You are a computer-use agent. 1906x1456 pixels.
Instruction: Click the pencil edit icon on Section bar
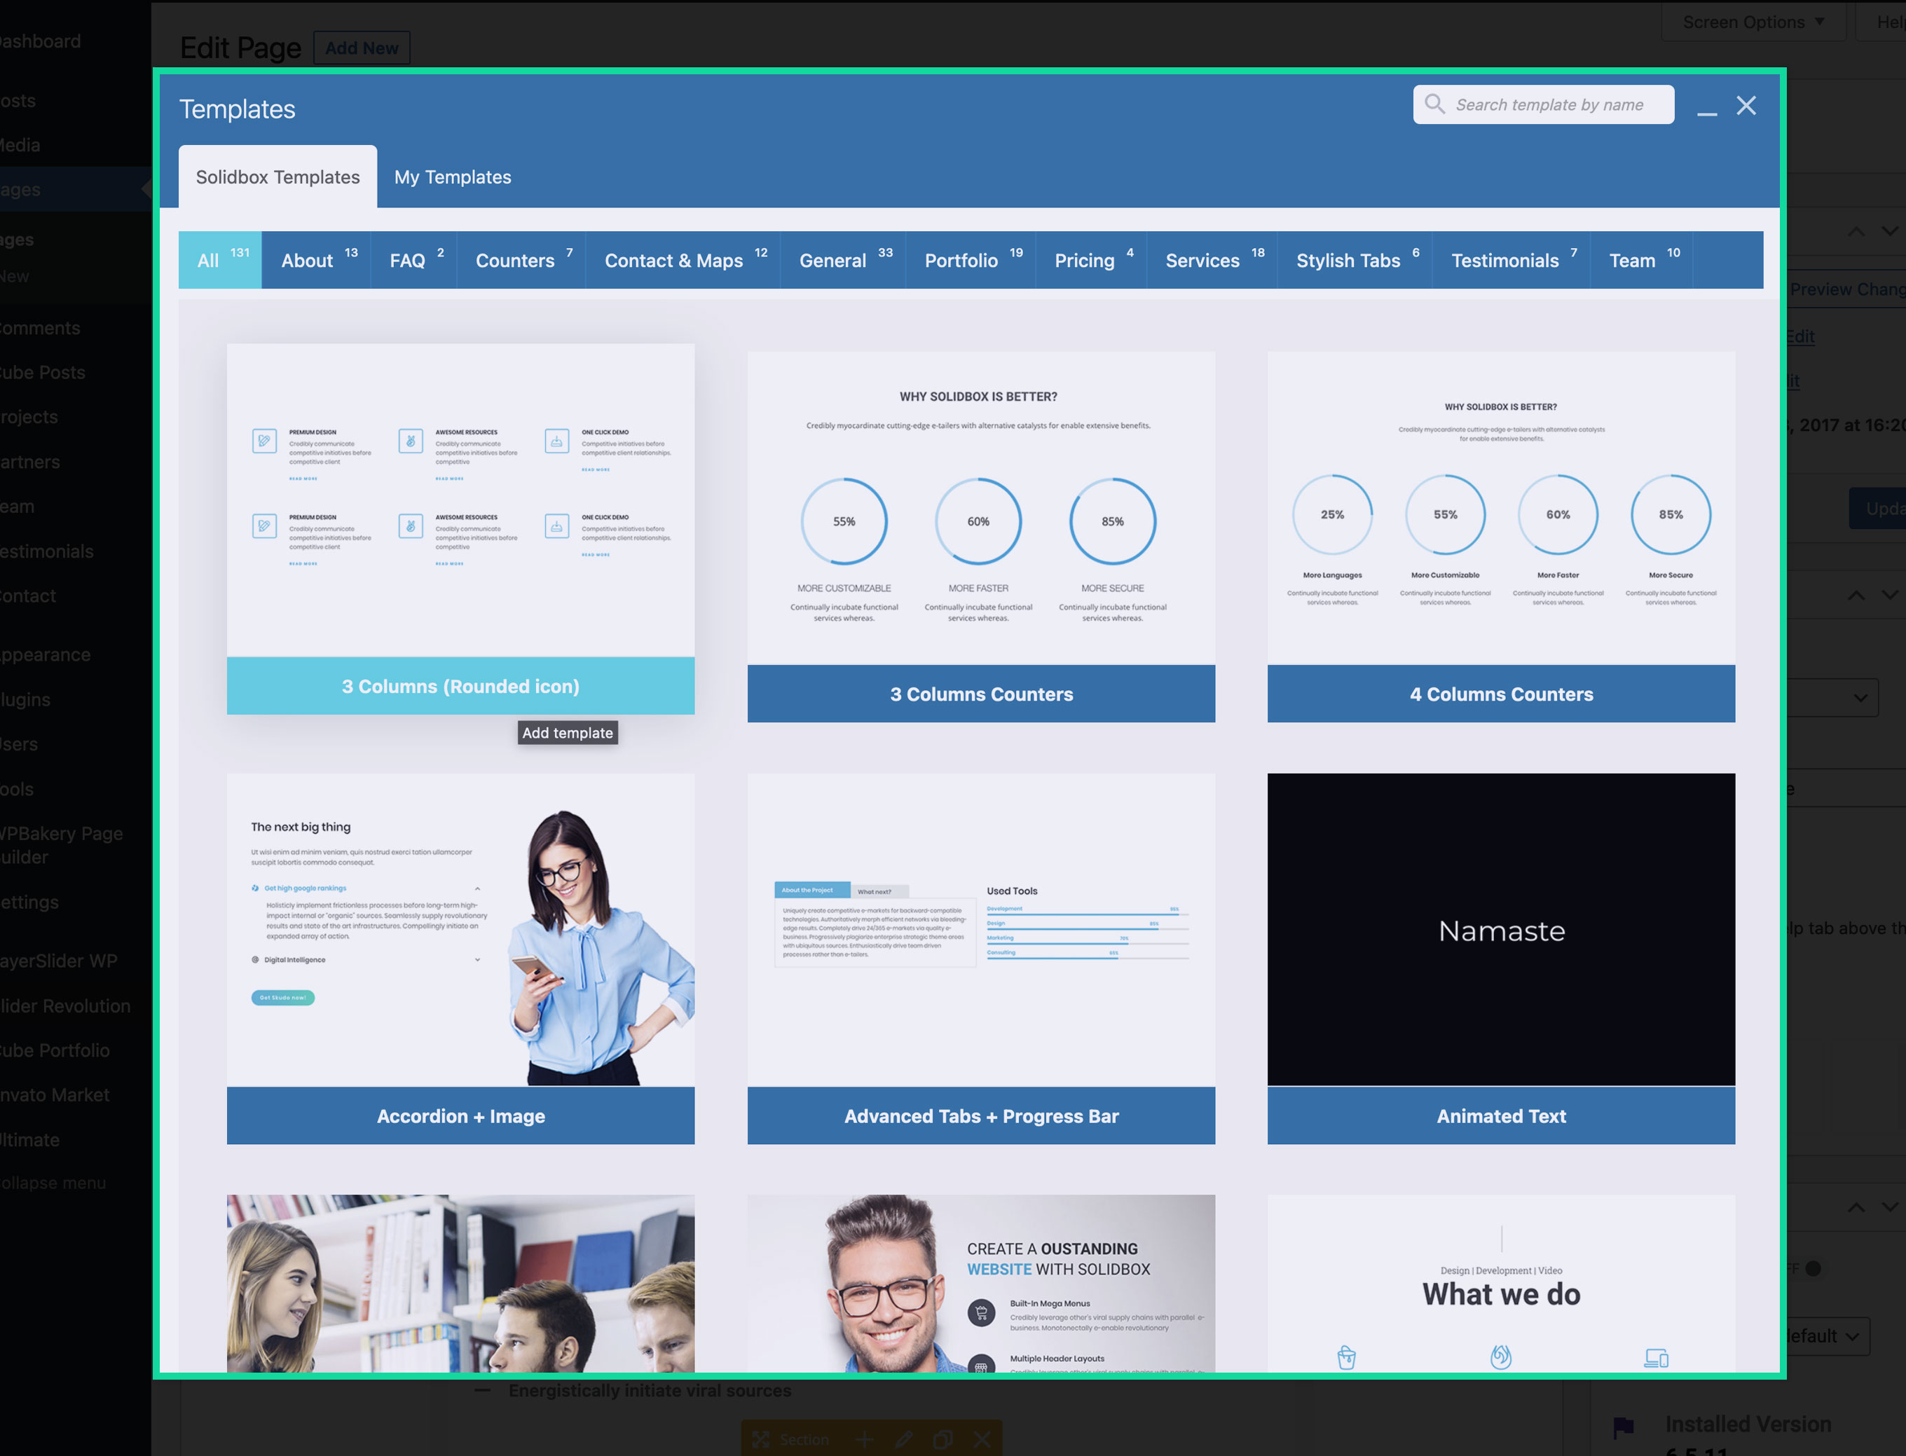click(x=904, y=1439)
